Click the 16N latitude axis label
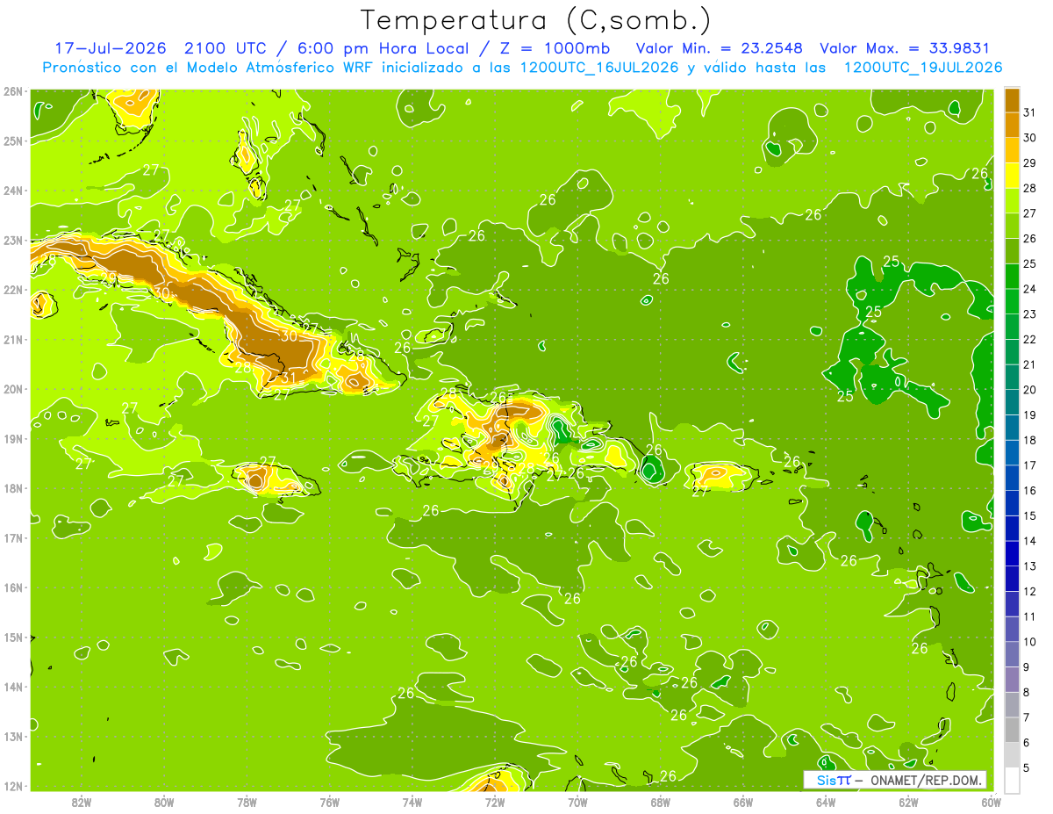 [x=13, y=587]
